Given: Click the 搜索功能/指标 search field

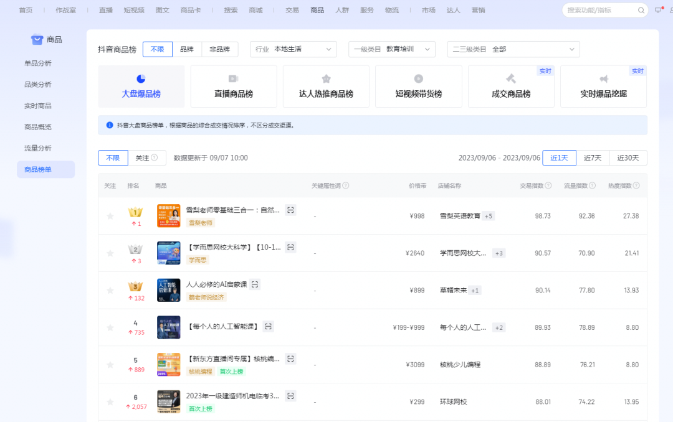Looking at the screenshot, I should (x=605, y=11).
